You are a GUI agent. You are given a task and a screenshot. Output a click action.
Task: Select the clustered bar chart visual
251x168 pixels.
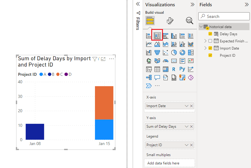[x=166, y=36]
